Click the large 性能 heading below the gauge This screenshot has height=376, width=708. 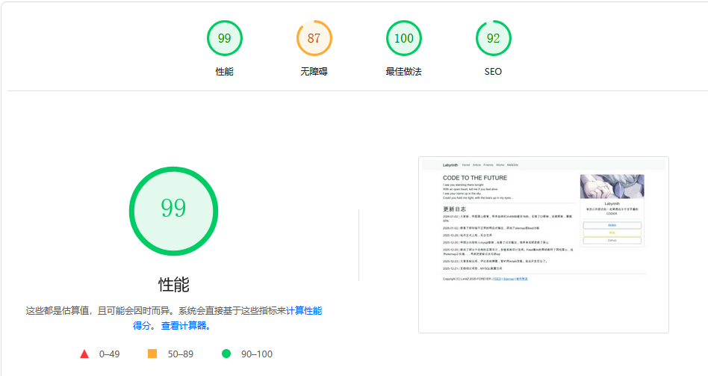[173, 285]
